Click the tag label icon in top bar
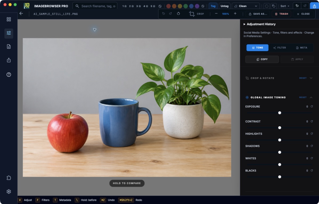 point(274,6)
